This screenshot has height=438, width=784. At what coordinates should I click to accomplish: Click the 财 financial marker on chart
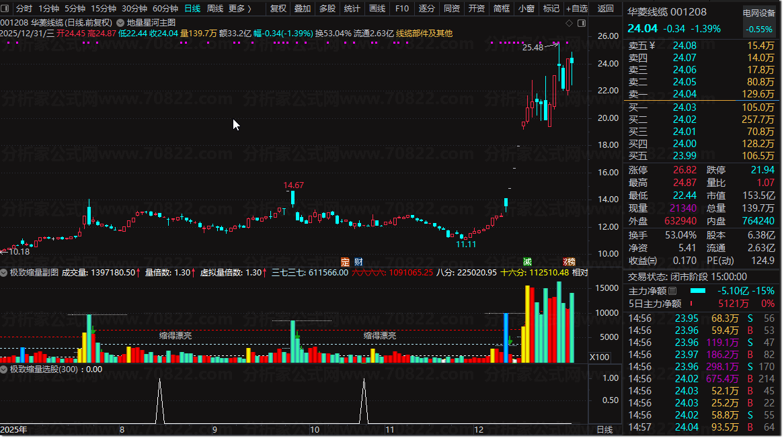pyautogui.click(x=358, y=261)
